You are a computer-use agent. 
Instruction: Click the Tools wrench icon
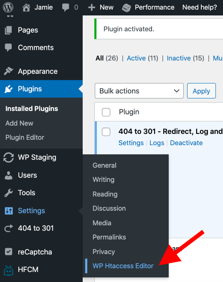(8, 193)
